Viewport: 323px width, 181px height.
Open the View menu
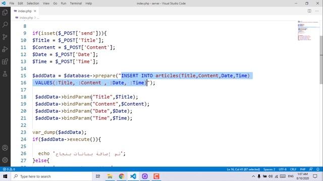[46, 4]
